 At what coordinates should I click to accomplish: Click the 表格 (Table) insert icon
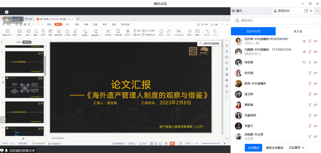tap(19, 31)
